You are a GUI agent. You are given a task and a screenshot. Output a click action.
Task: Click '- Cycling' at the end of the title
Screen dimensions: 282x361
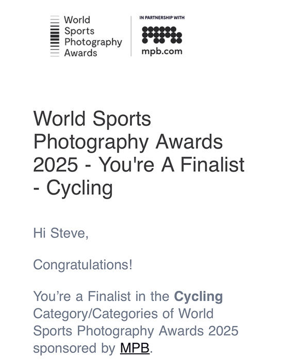73,188
